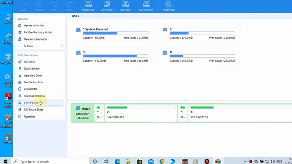Click the Properties info icon
This screenshot has width=292, height=164.
click(20, 117)
